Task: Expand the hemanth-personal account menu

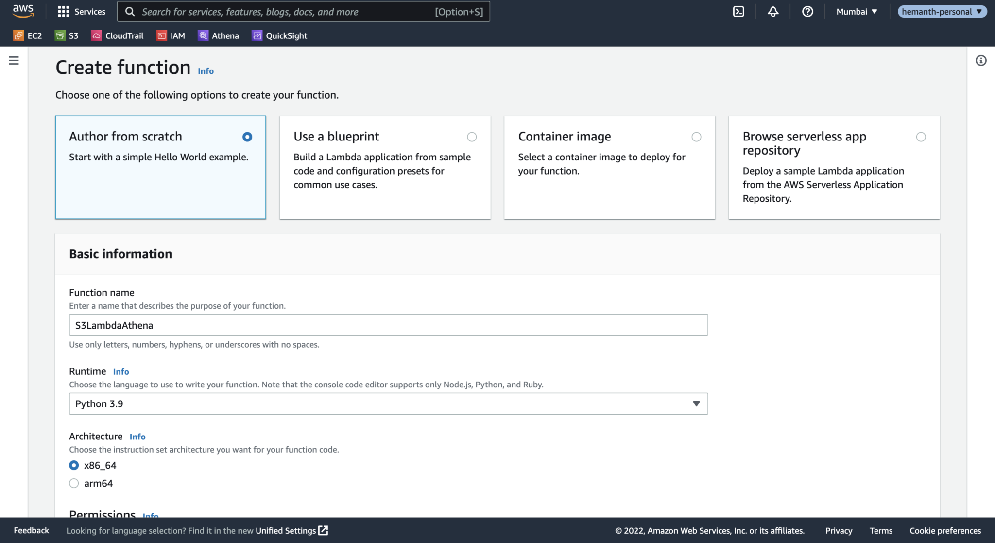Action: [942, 11]
